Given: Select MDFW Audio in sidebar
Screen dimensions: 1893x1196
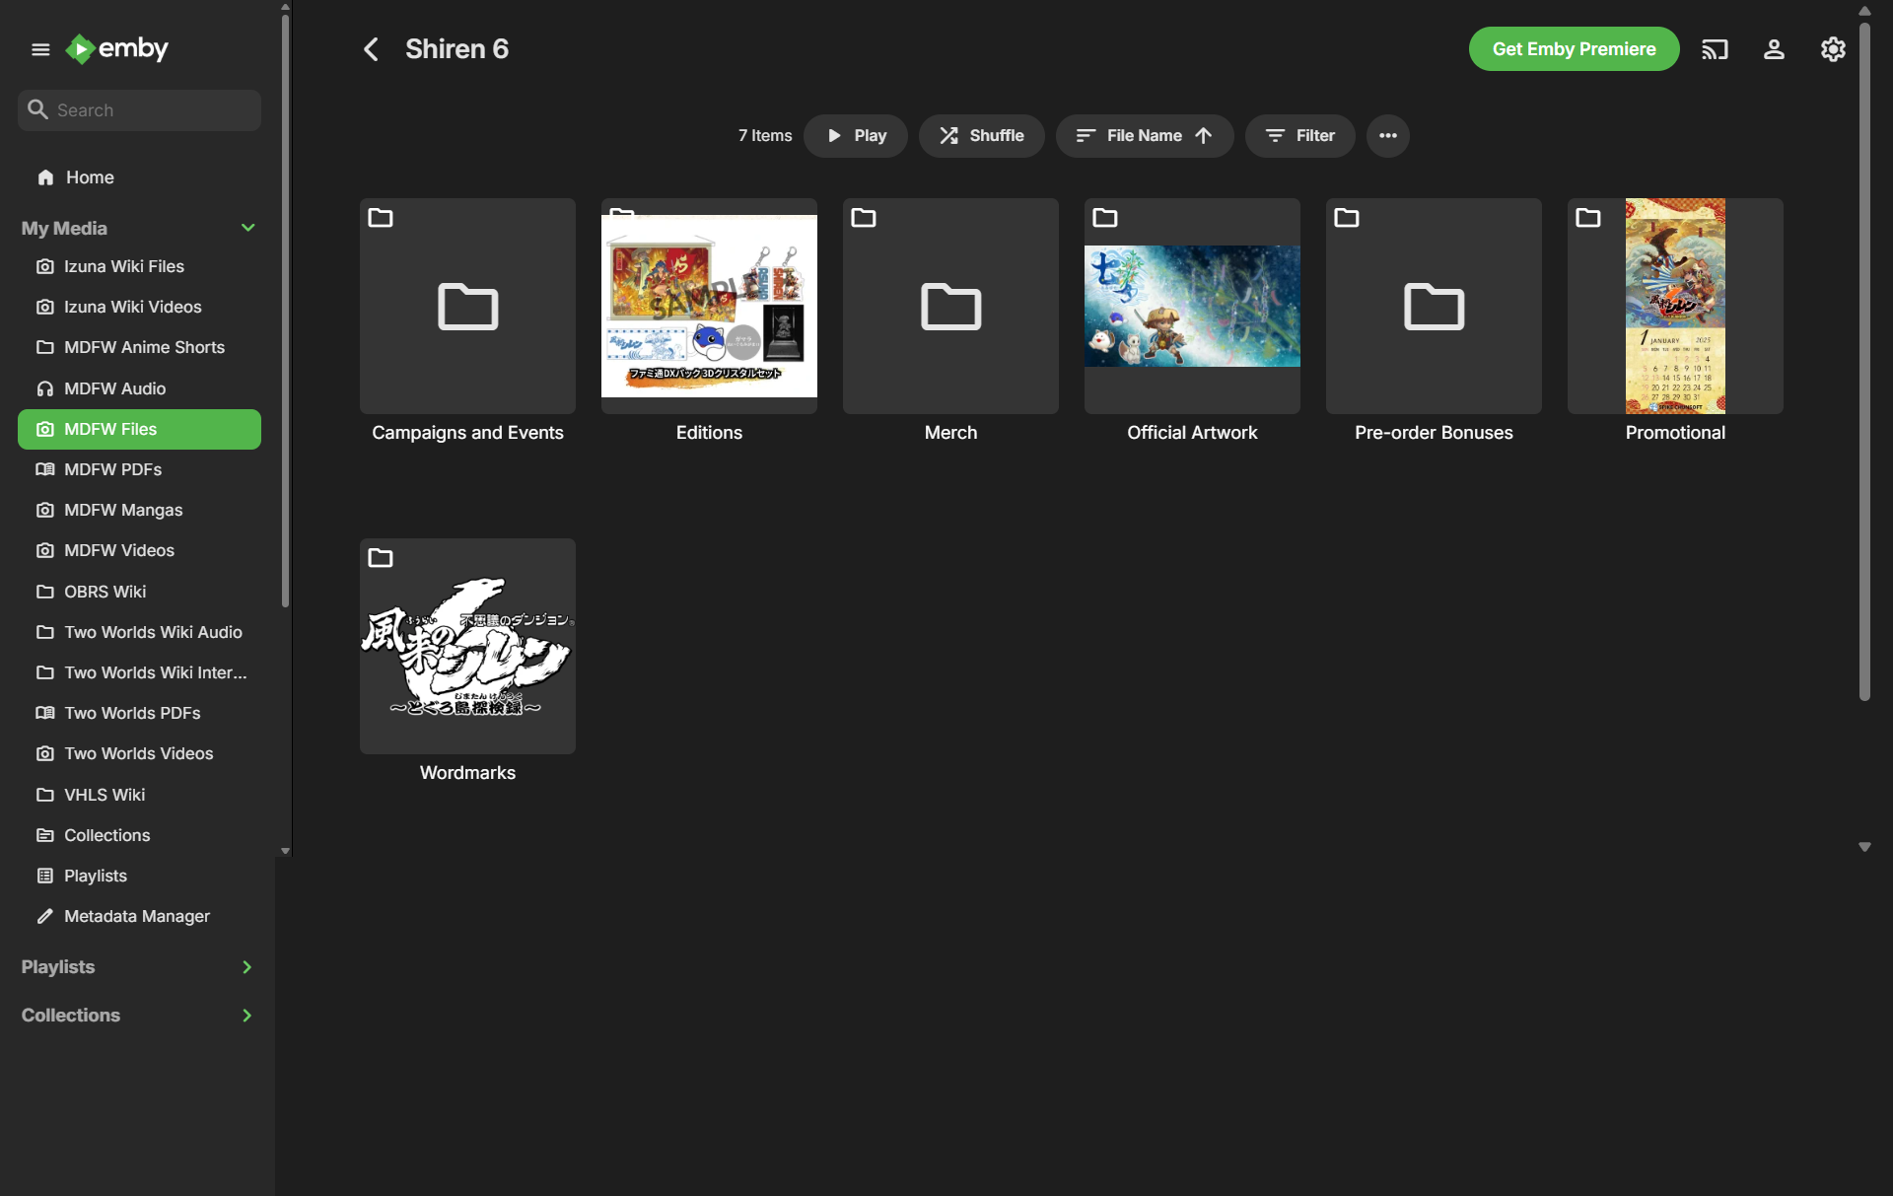Looking at the screenshot, I should click(114, 388).
